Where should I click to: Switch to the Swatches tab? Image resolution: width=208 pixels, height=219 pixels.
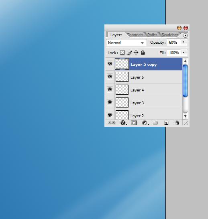coord(170,35)
